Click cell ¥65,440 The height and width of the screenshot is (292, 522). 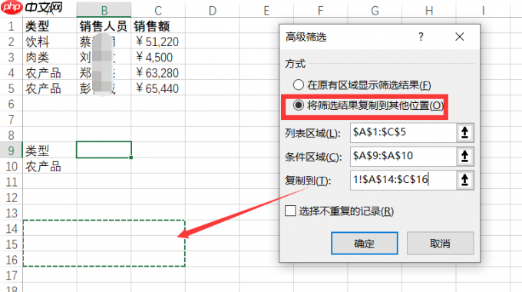coord(158,88)
